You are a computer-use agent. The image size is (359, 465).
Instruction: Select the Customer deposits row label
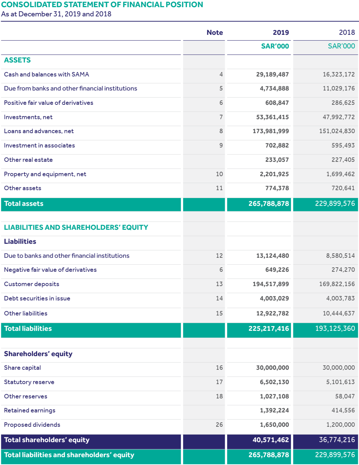(x=32, y=284)
